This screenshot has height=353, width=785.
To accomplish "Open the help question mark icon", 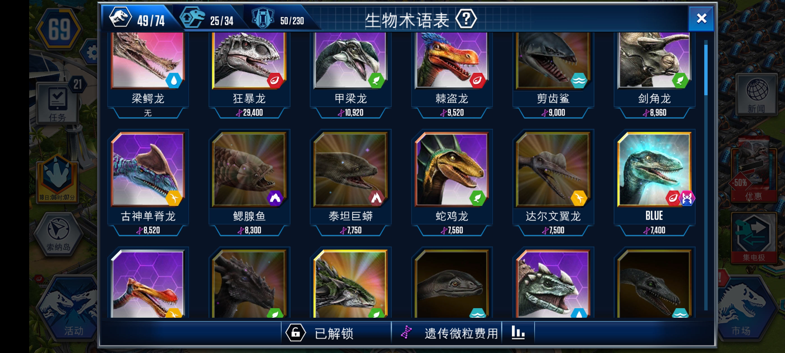I will (466, 20).
